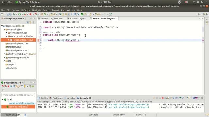Open the Refactor menu
209x117 pixels.
[25, 10]
